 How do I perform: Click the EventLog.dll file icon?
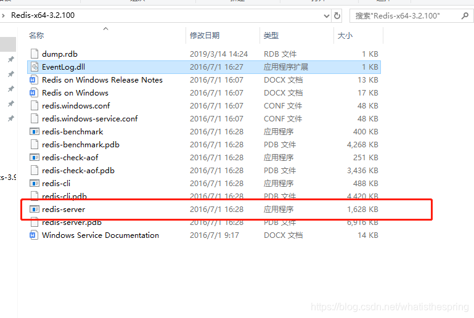(35, 67)
